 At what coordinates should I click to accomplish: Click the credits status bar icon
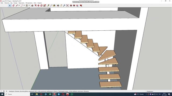point(4,91)
